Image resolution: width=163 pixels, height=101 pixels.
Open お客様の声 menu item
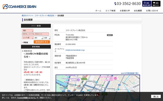[x=125, y=11]
